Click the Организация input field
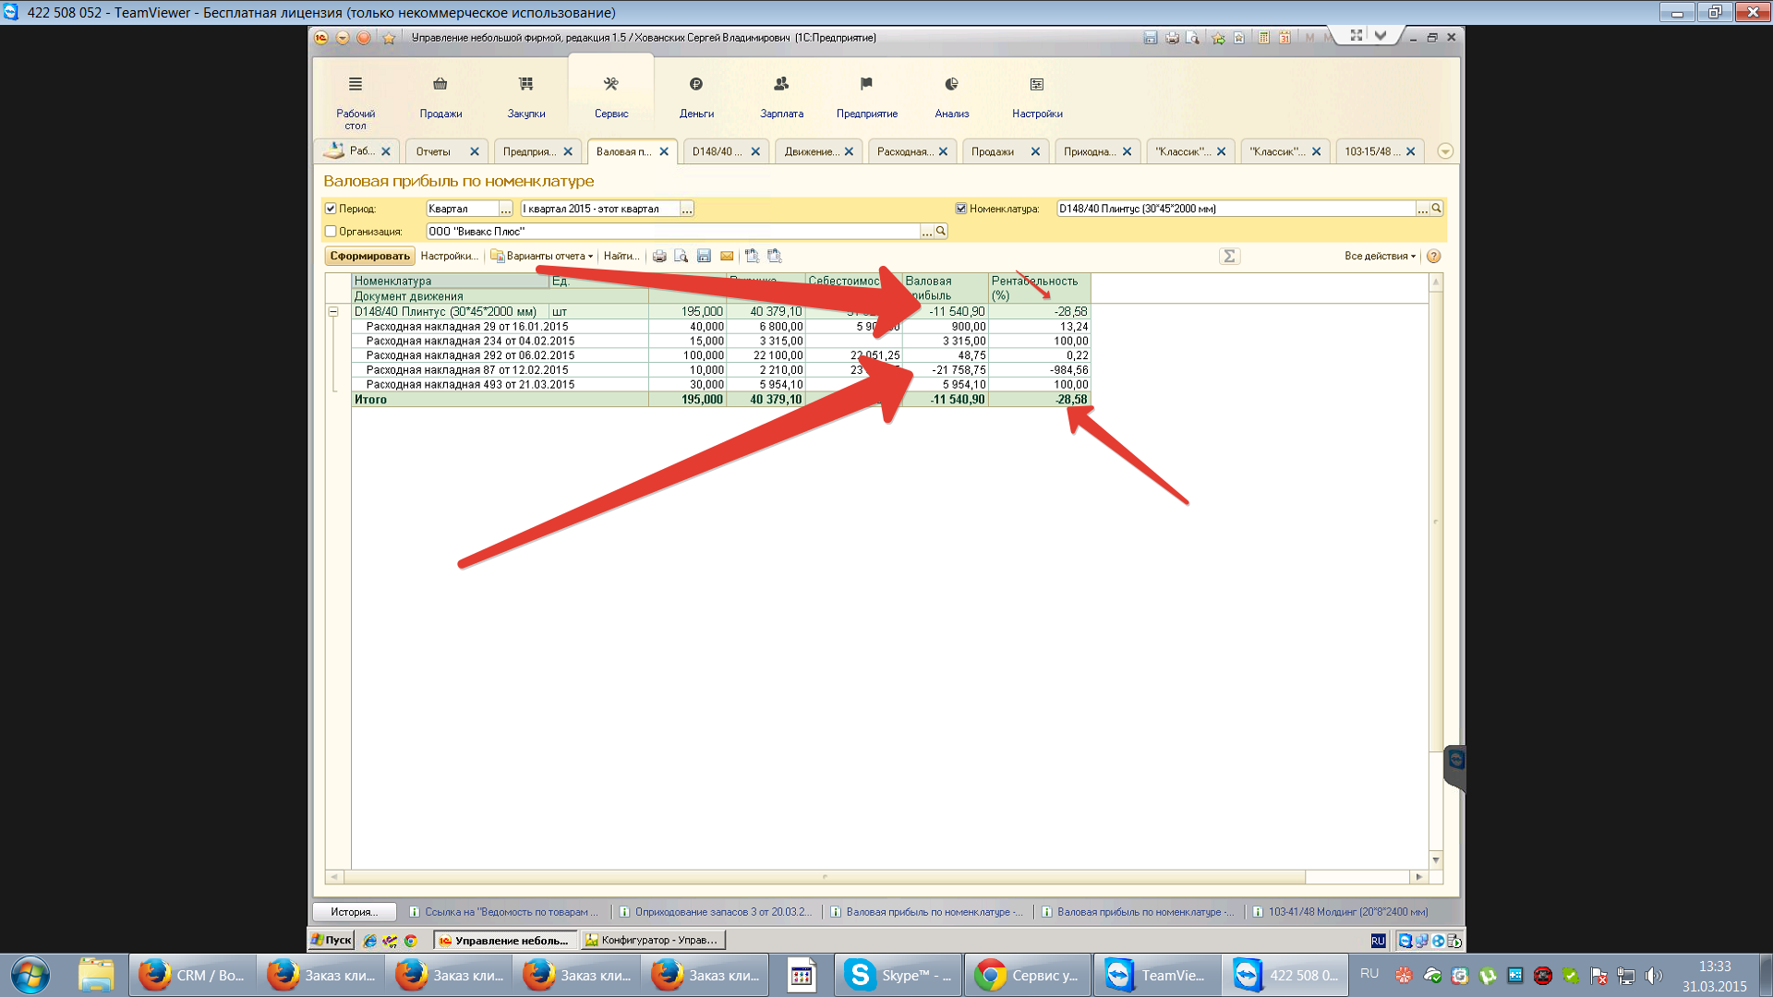1773x997 pixels. [x=673, y=232]
